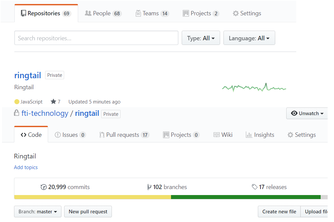Open the fti-technology owner link

[x=45, y=113]
